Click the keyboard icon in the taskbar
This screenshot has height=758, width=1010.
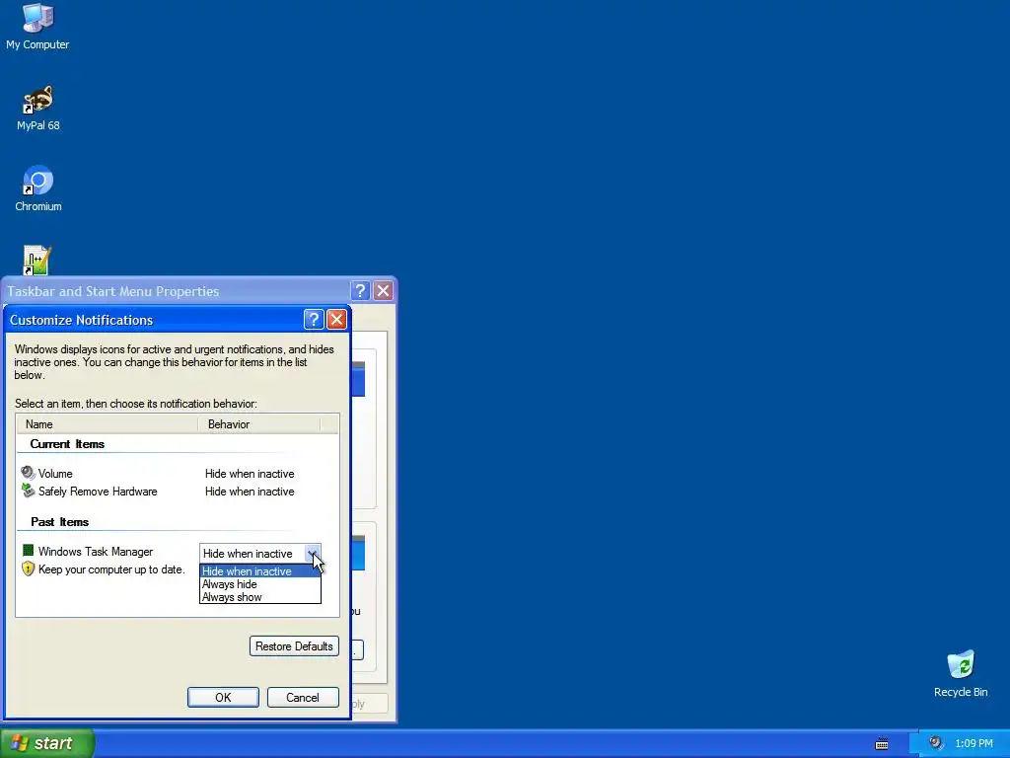click(882, 744)
